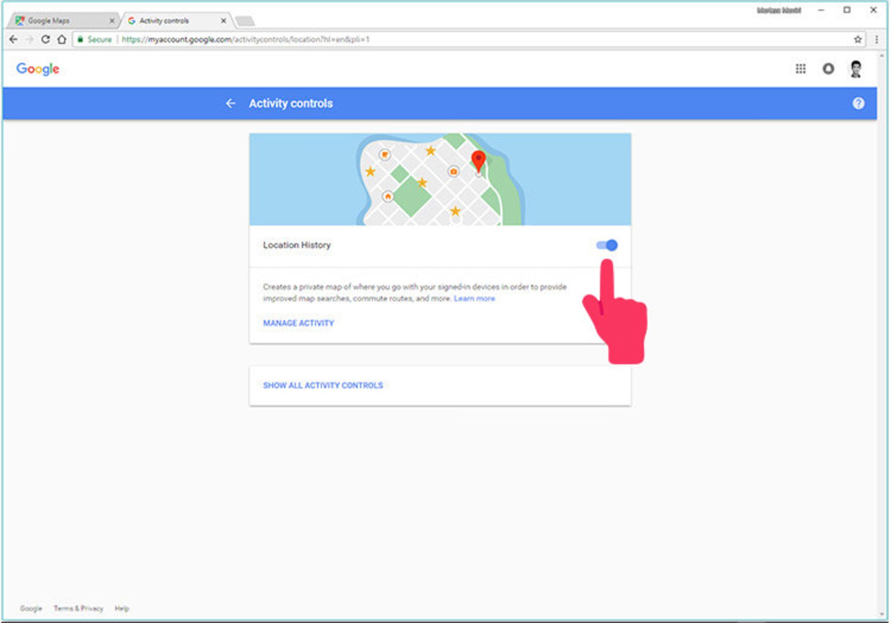Maximize the browser window
This screenshot has height=623, width=891.
tap(847, 10)
